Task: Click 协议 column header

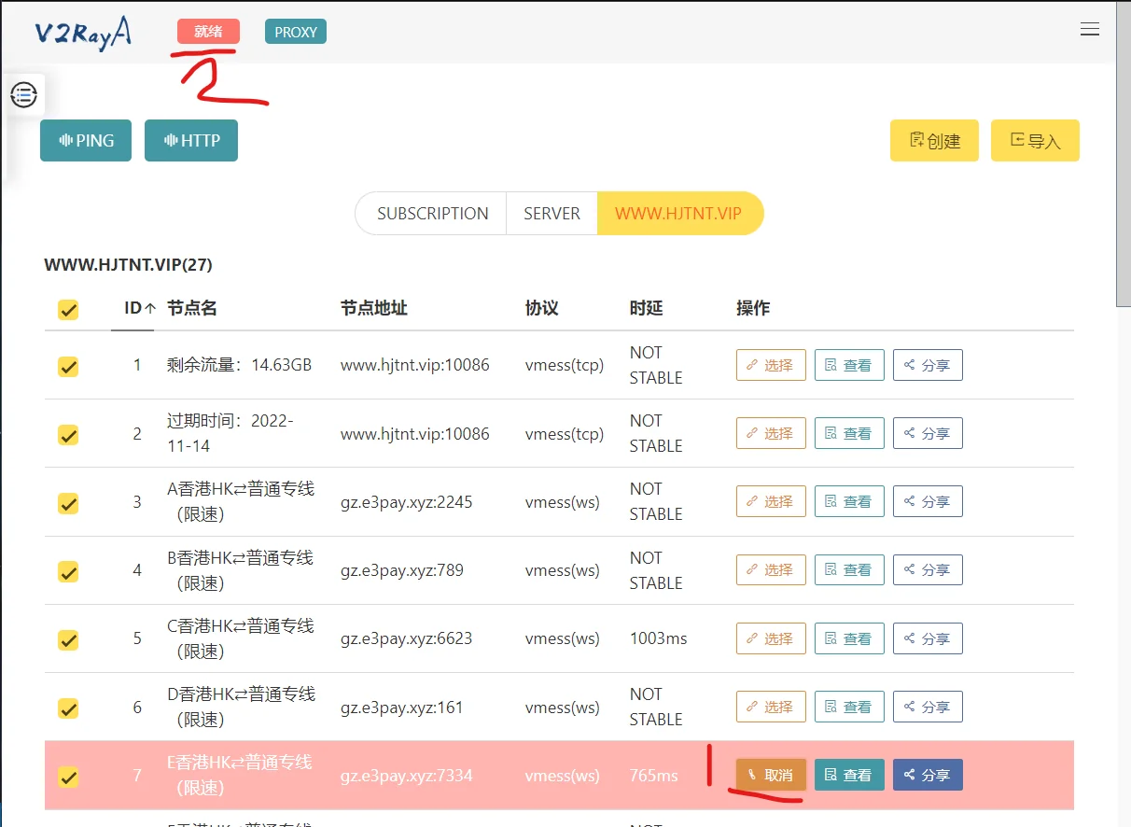Action: coord(542,308)
